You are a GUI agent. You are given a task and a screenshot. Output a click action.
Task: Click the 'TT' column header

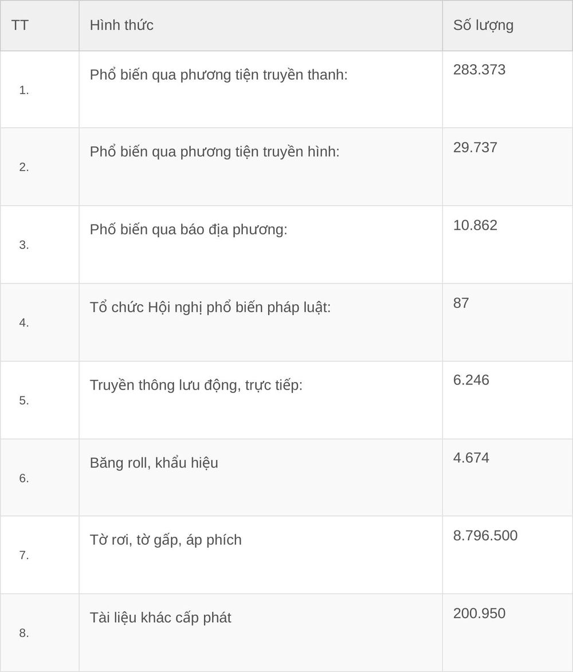click(x=19, y=25)
